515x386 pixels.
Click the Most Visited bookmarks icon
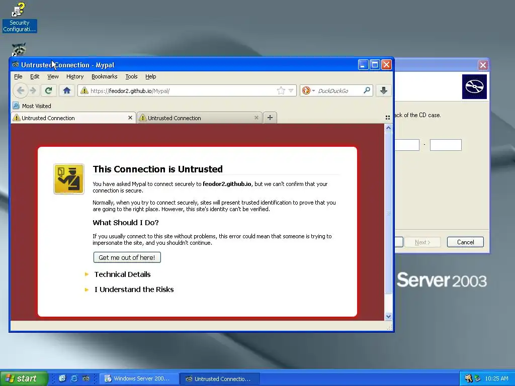pos(16,106)
